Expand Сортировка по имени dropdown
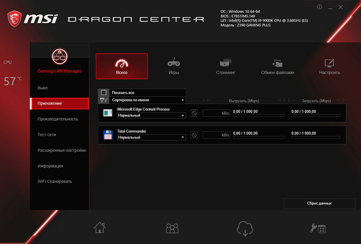The width and height of the screenshot is (361, 244). pyautogui.click(x=148, y=100)
